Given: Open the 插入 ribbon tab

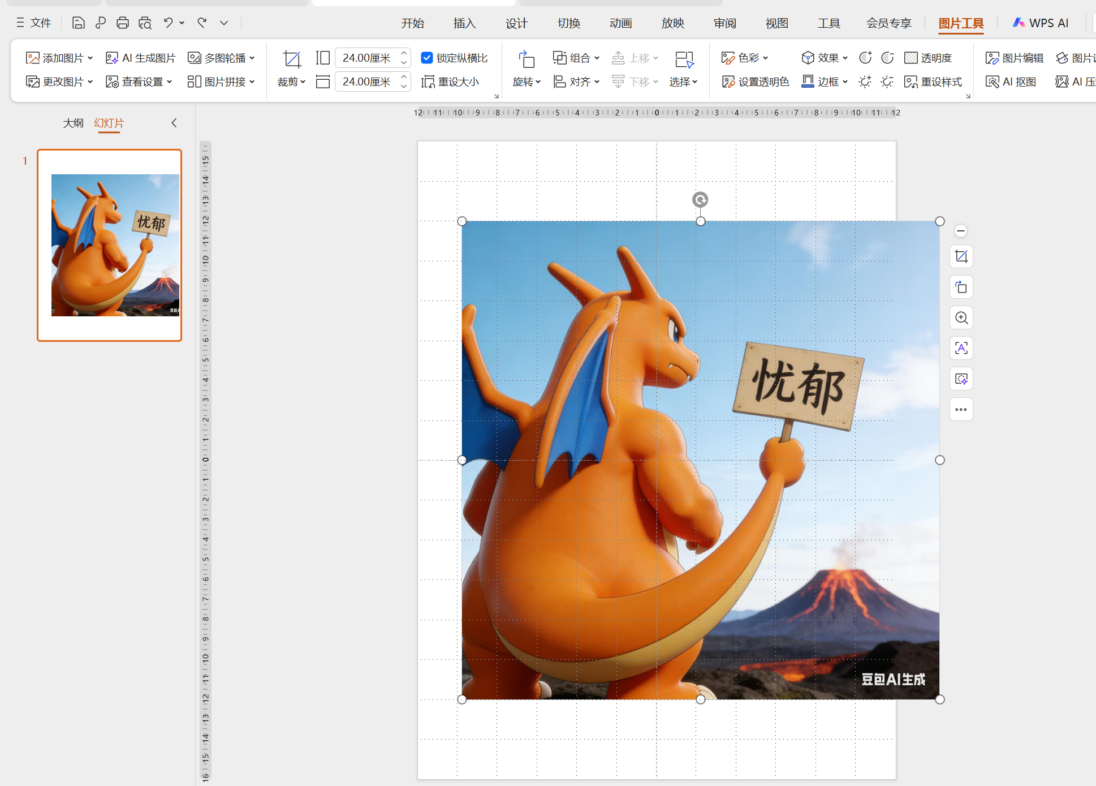Looking at the screenshot, I should click(464, 23).
